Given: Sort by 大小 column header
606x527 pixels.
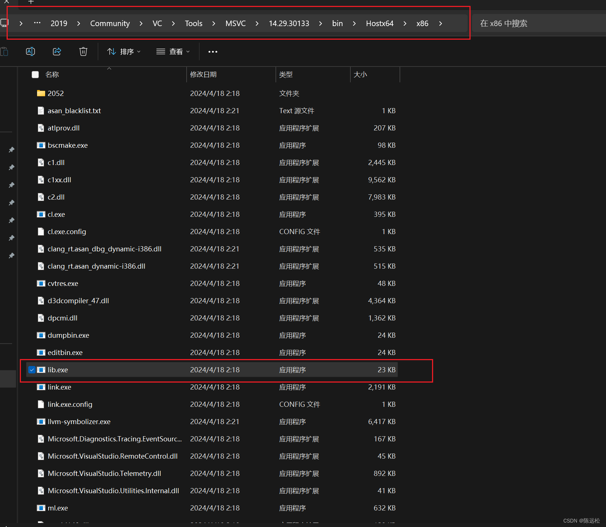Looking at the screenshot, I should (x=360, y=75).
